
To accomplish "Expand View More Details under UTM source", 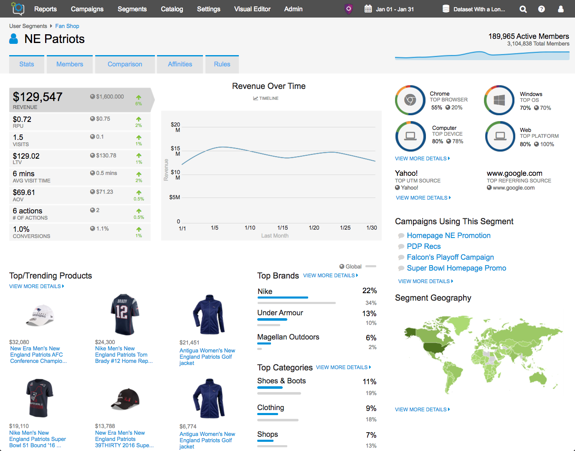I will 423,198.
